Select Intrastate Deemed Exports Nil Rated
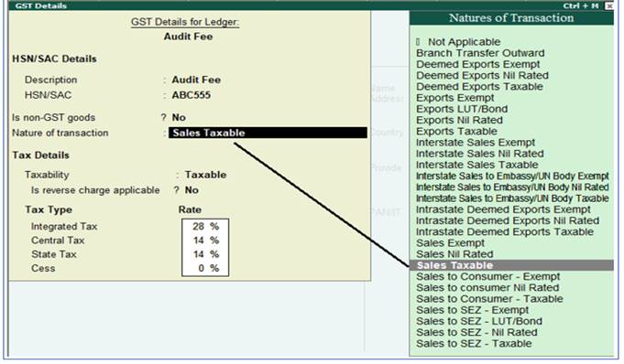The image size is (624, 364). coord(508,220)
